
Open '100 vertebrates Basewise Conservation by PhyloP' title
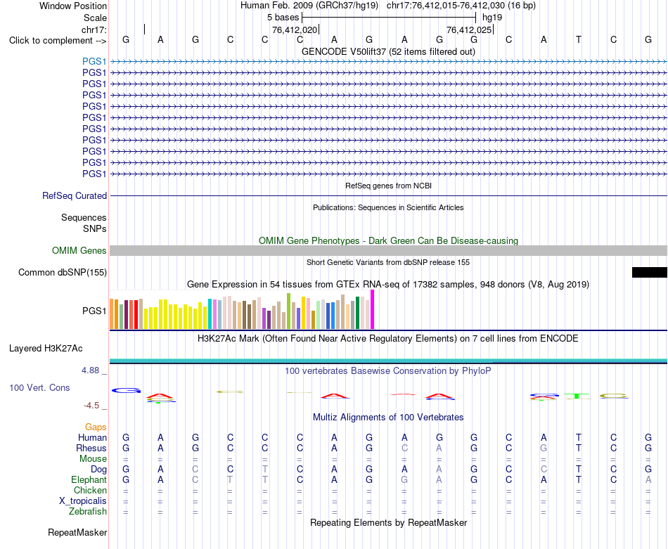[x=388, y=370]
